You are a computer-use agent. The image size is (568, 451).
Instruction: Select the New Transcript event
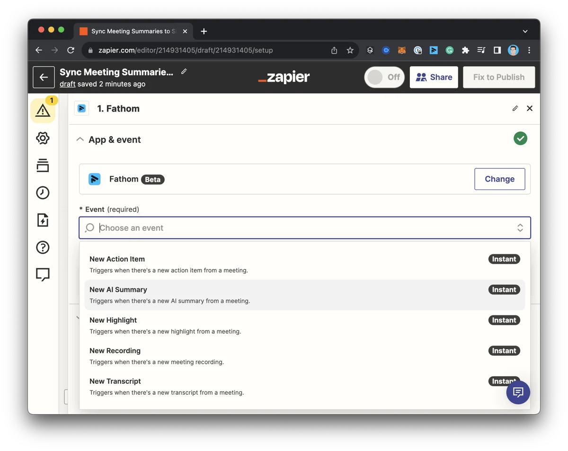305,387
